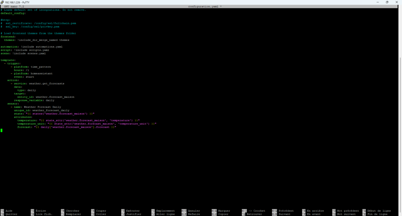Click the 'platform: time_pattern' line

click(x=31, y=67)
